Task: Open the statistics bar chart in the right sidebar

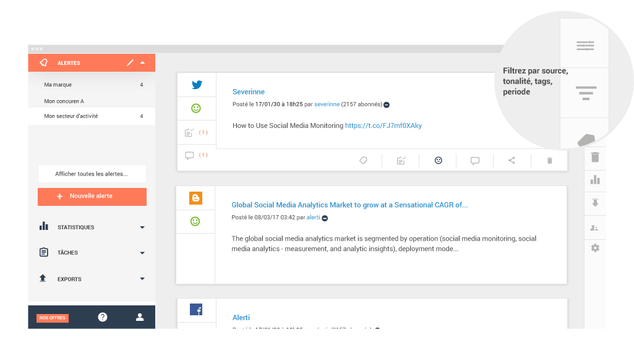Action: (x=595, y=179)
